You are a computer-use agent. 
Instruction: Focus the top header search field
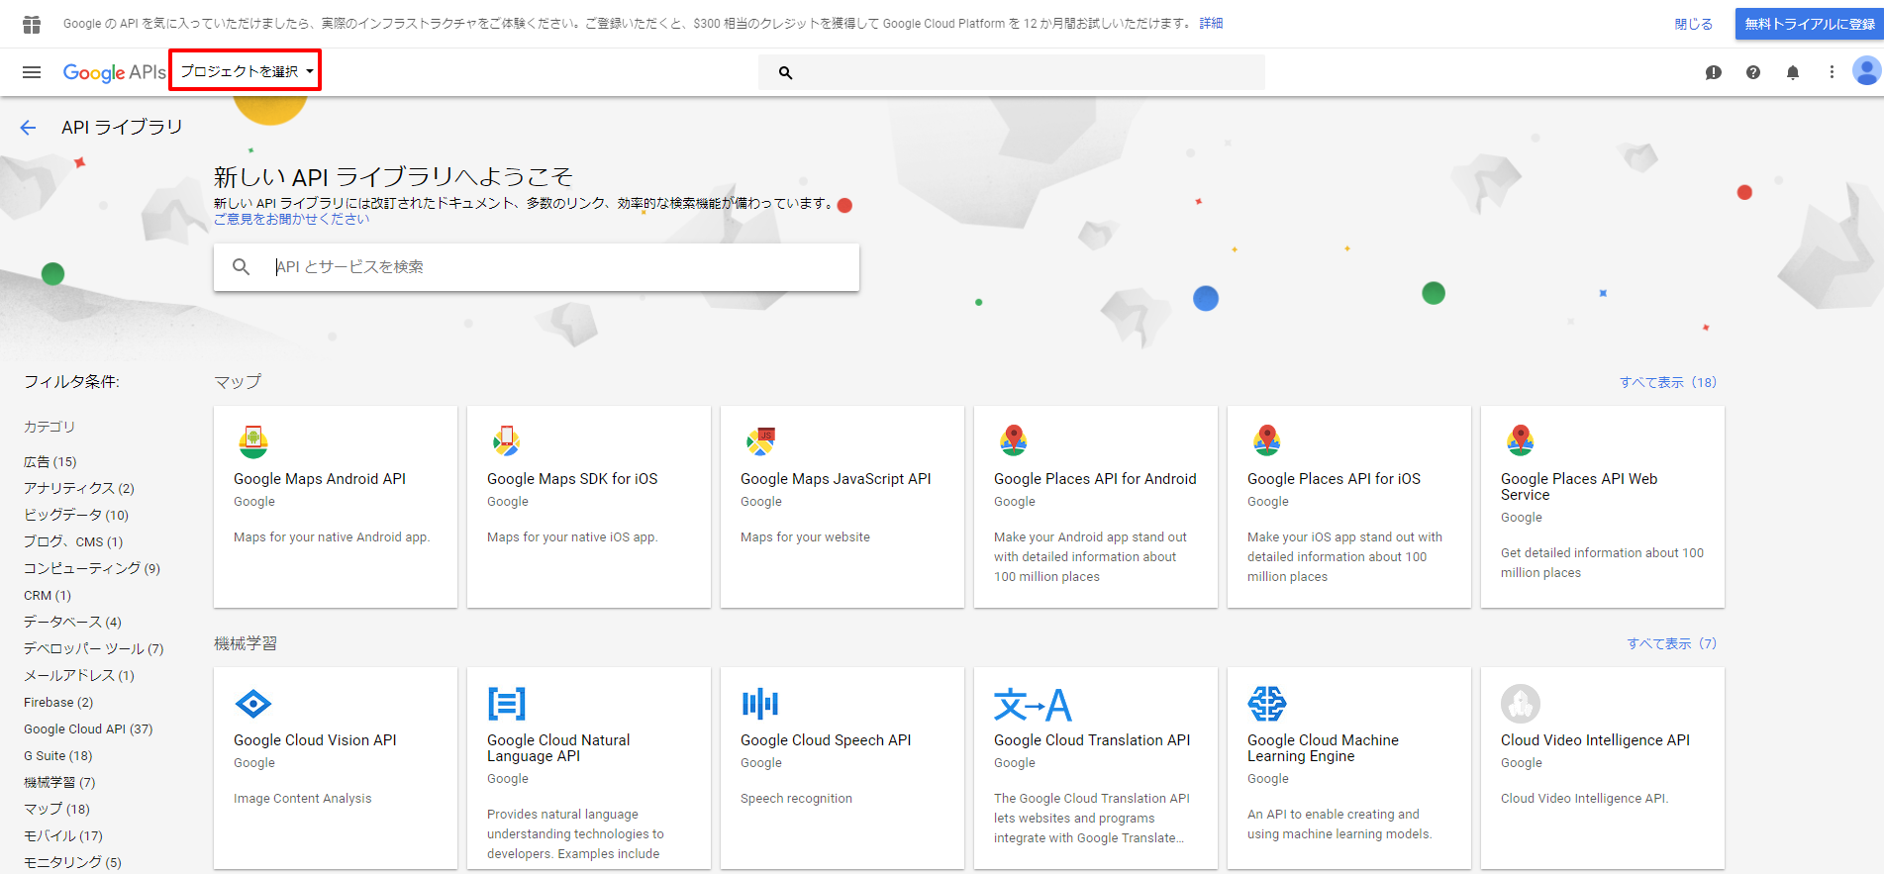point(1012,72)
